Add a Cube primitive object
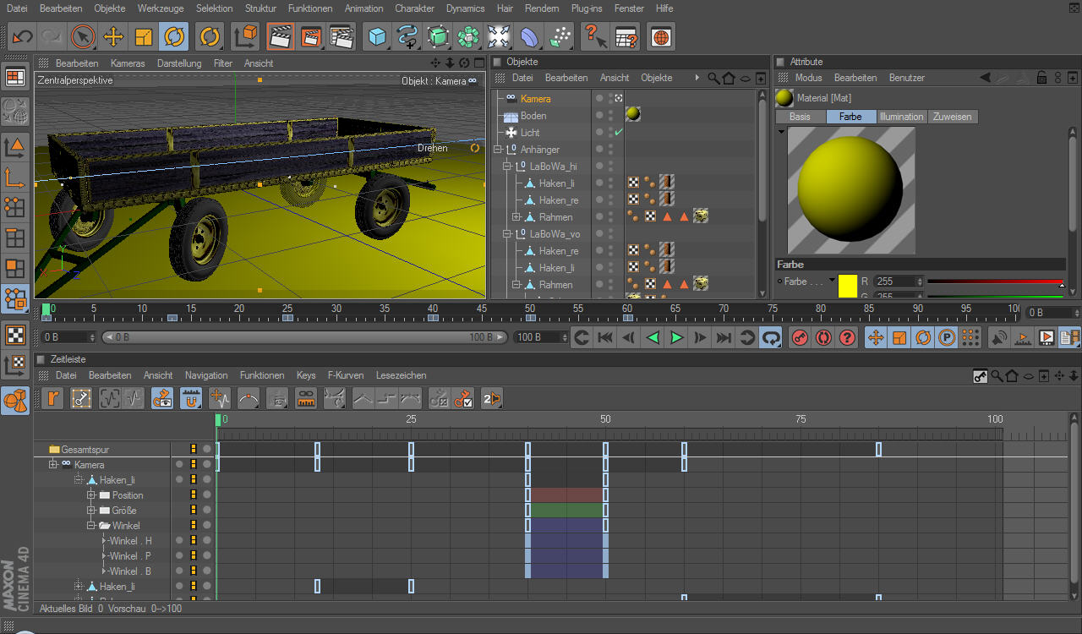The width and height of the screenshot is (1082, 634). 377,36
